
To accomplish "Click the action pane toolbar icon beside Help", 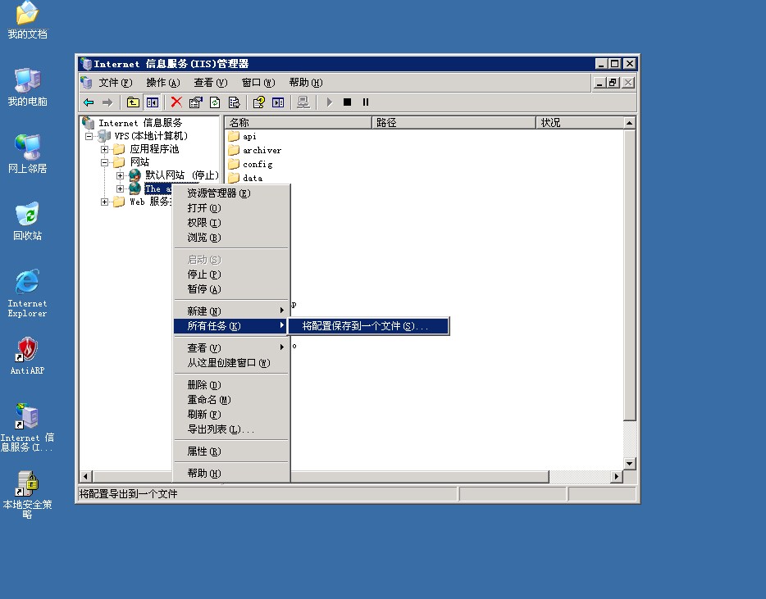I will pos(278,102).
